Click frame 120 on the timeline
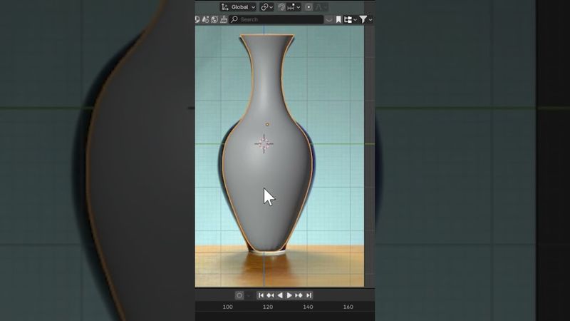The height and width of the screenshot is (321, 570). (268, 307)
